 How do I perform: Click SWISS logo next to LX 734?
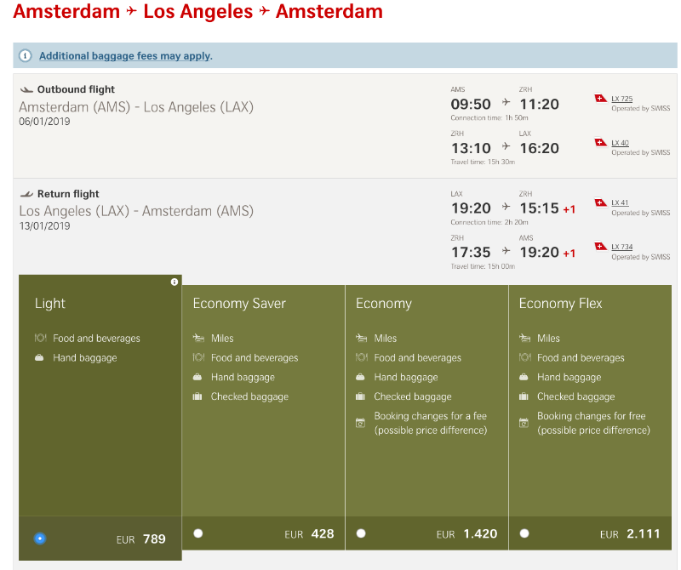[x=600, y=247]
